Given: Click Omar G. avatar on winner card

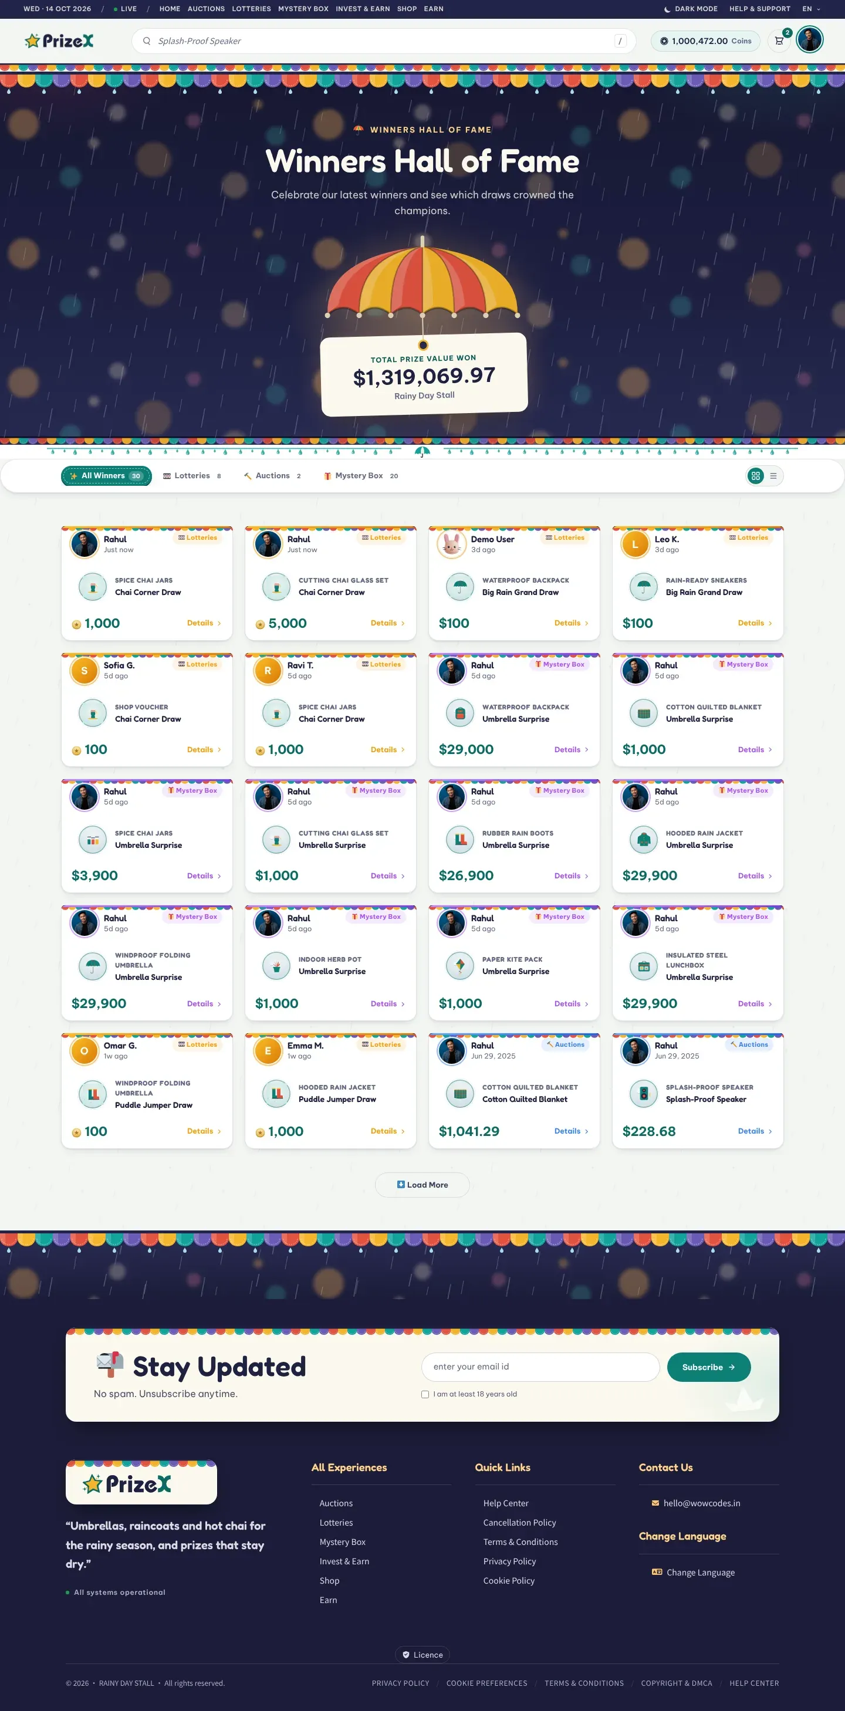Looking at the screenshot, I should [x=84, y=1051].
